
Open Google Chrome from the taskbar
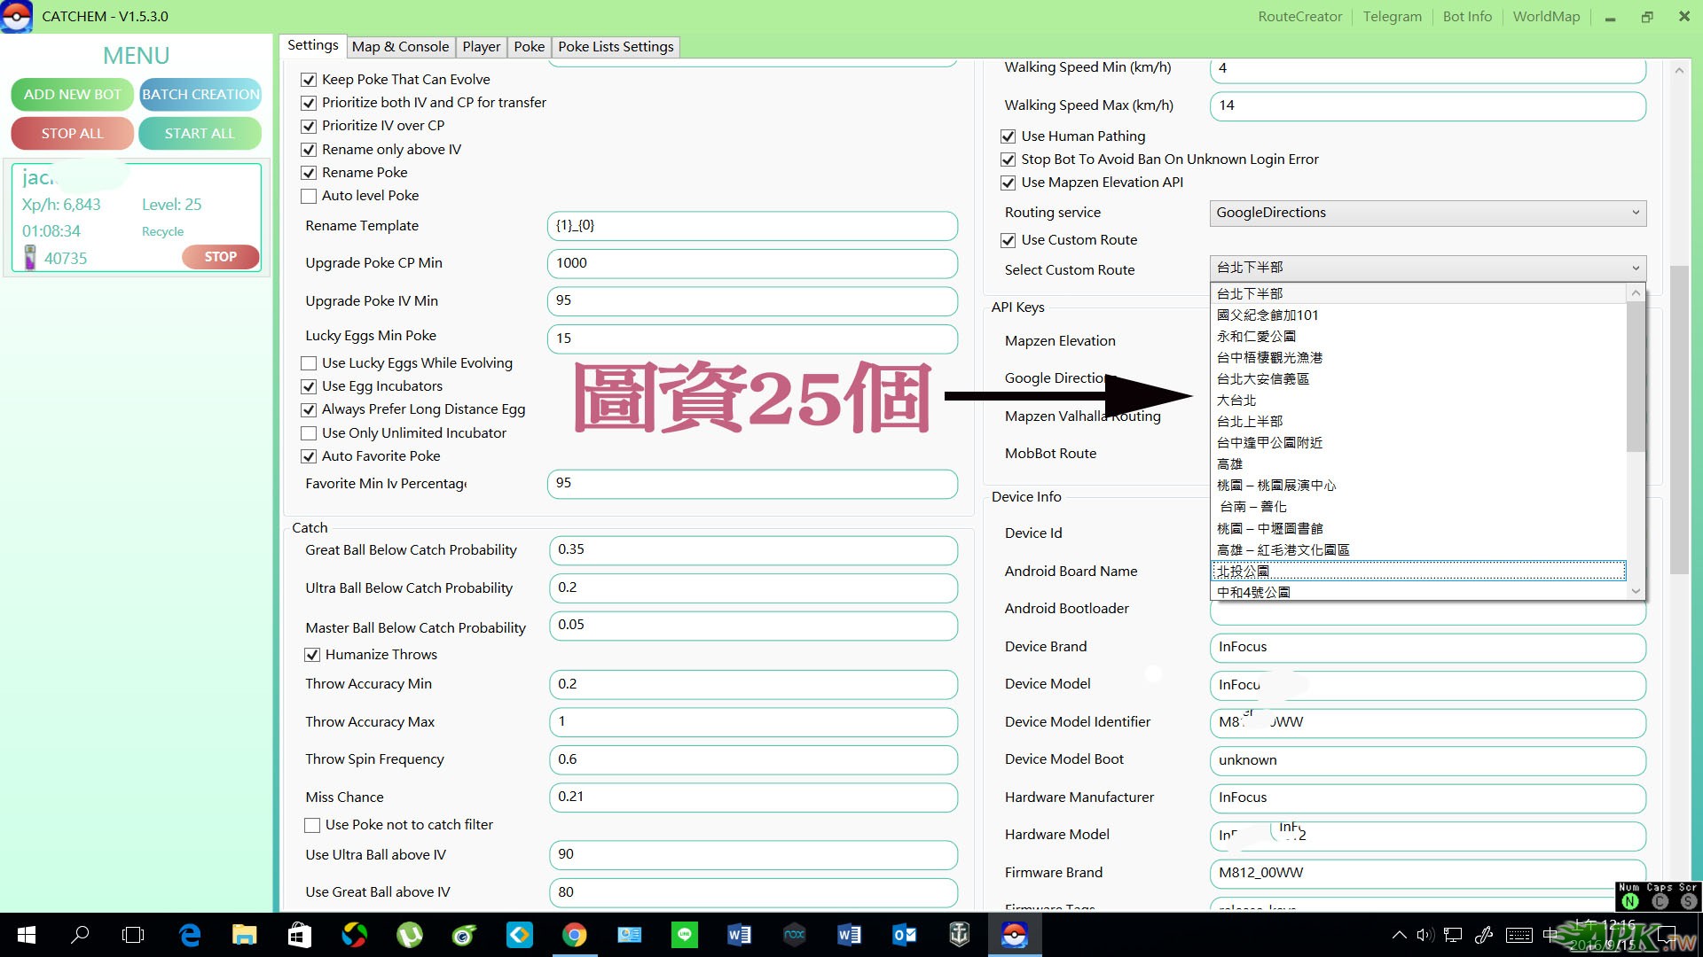pyautogui.click(x=575, y=935)
